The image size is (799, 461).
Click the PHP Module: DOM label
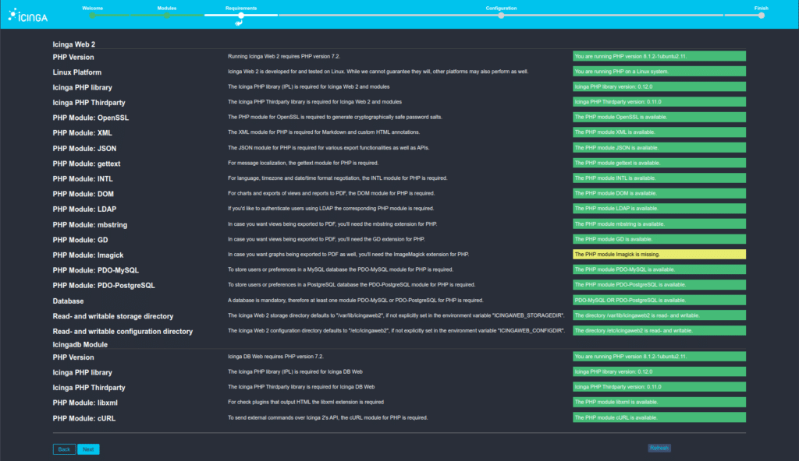pyautogui.click(x=83, y=194)
